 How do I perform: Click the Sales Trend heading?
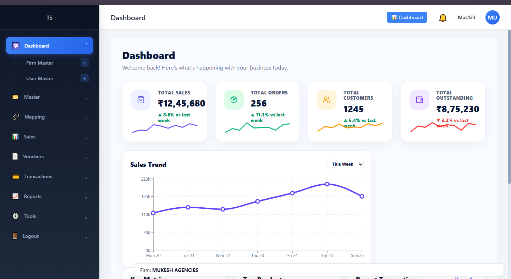148,164
